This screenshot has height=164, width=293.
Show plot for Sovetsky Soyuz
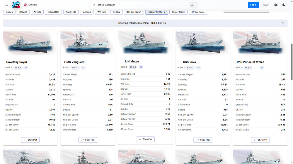[x=30, y=140]
